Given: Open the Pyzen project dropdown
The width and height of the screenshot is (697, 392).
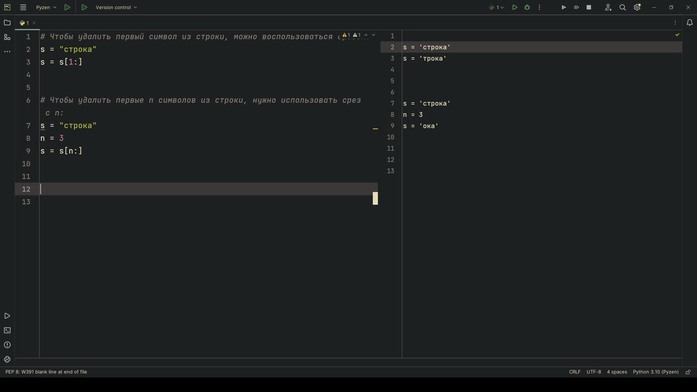Looking at the screenshot, I should click(46, 7).
